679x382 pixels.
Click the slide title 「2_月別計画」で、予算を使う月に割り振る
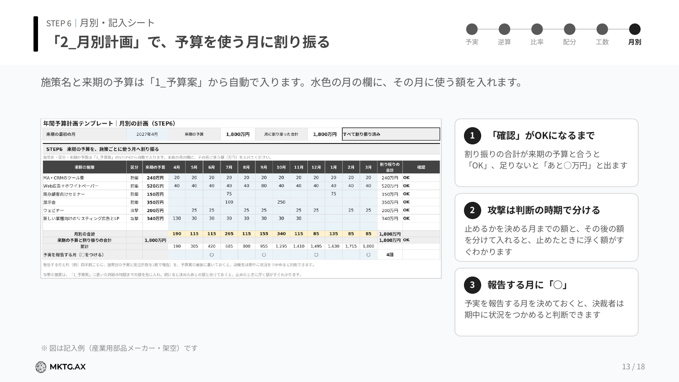point(188,42)
